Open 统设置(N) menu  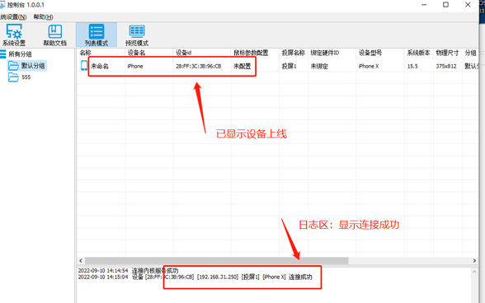pos(13,17)
